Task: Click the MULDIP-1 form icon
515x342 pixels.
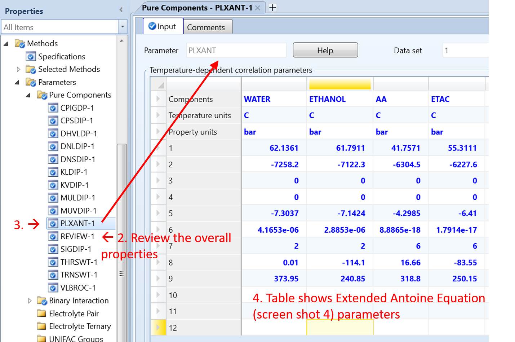Action: (53, 198)
